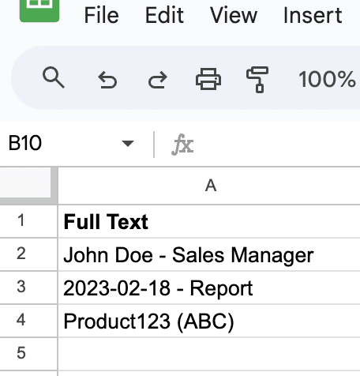Select column A header
The image size is (360, 376).
coord(209,186)
